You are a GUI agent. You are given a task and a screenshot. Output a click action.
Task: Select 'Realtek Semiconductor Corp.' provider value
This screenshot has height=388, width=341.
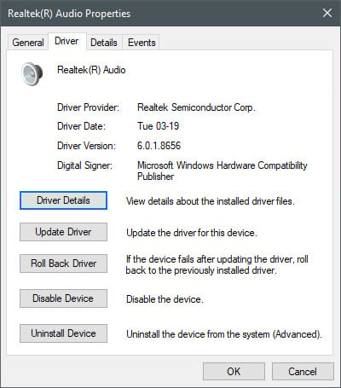point(196,107)
